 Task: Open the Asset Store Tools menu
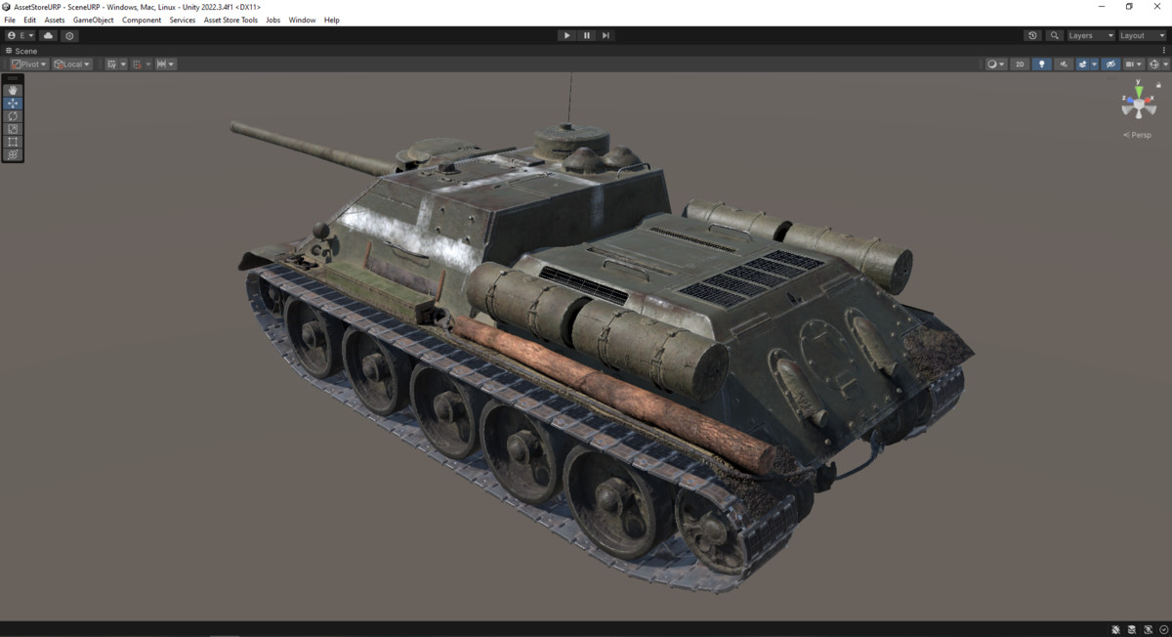point(230,20)
